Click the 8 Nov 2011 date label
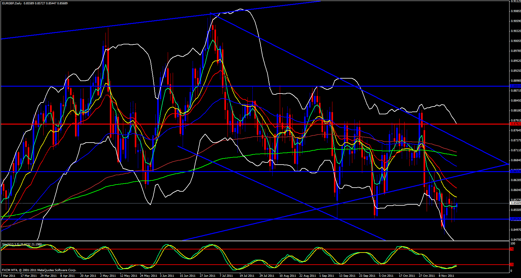This screenshot has height=278, width=521. coord(446,276)
